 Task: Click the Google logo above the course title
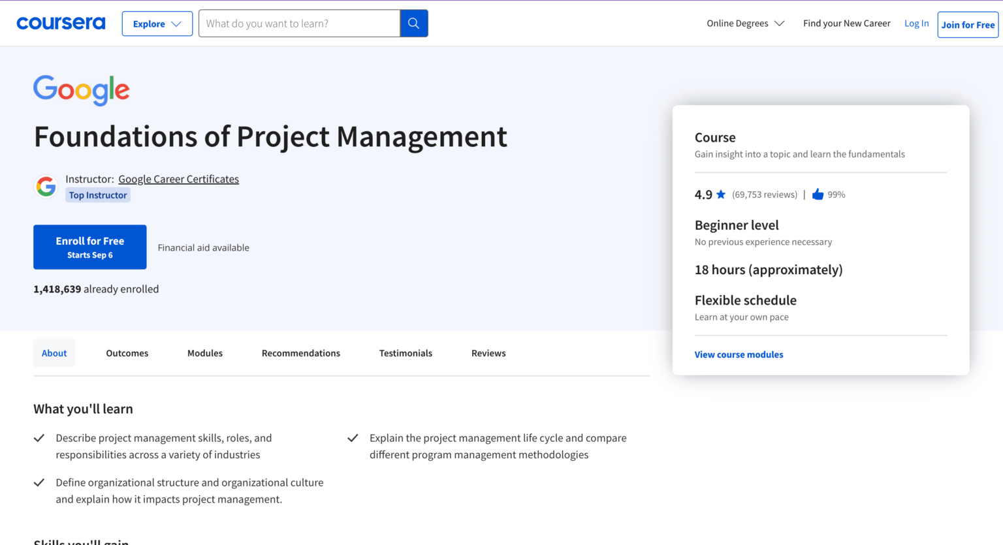tap(81, 89)
